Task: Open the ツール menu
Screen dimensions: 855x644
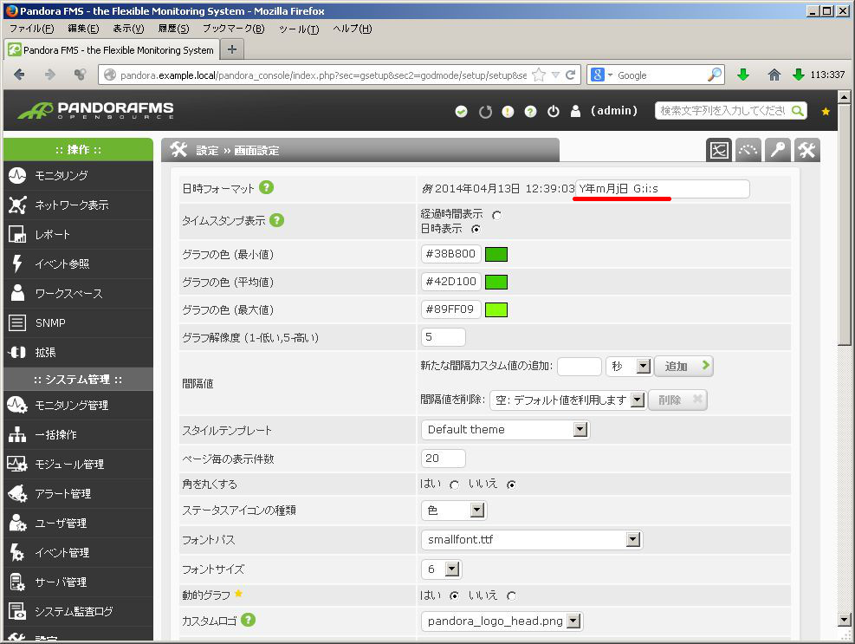Action: (x=299, y=29)
